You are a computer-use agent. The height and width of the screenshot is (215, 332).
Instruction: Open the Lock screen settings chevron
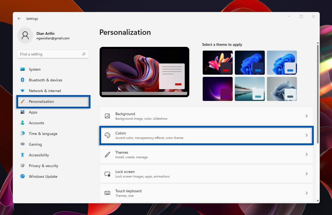(307, 174)
